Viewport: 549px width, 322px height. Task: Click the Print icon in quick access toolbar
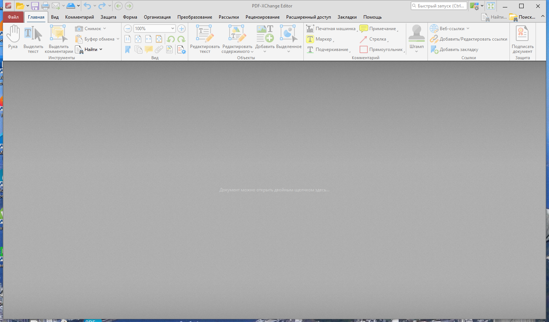tap(45, 6)
